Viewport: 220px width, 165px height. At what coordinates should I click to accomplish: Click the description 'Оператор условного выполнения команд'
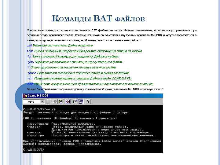(60, 68)
